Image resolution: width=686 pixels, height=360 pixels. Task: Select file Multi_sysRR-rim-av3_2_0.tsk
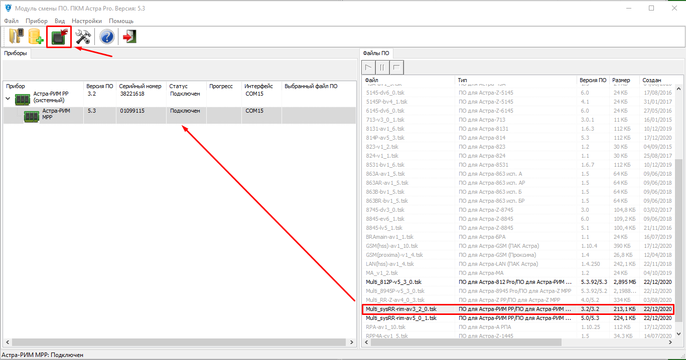click(x=401, y=309)
